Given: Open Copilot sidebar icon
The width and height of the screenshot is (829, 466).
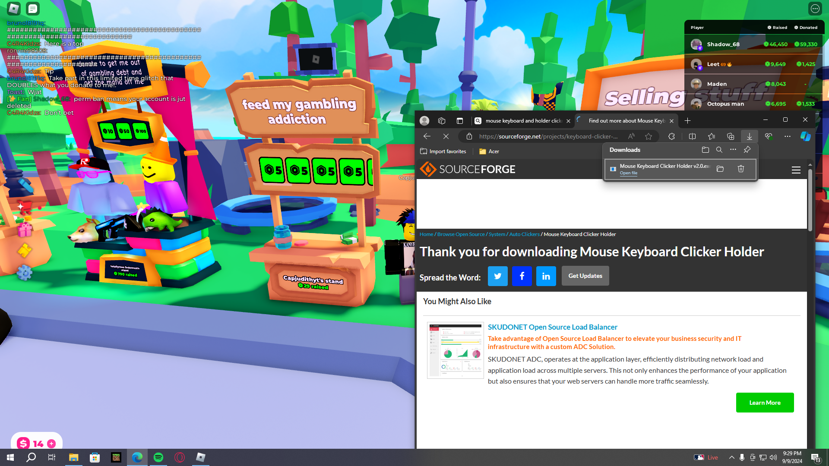Looking at the screenshot, I should 805,136.
